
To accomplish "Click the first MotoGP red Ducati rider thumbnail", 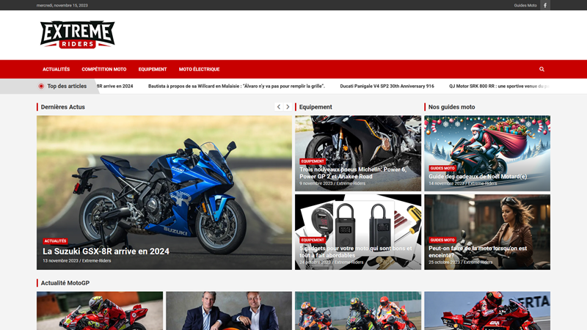I will tap(100, 310).
